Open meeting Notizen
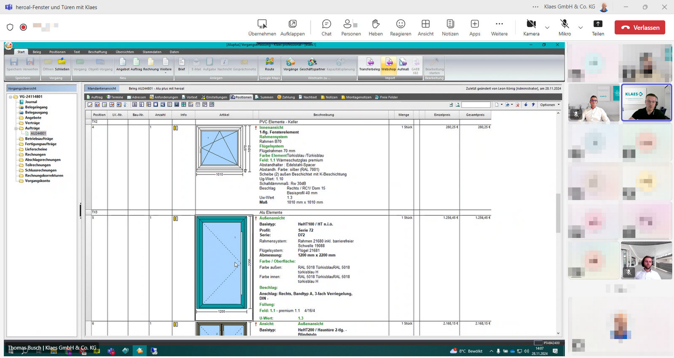This screenshot has height=358, width=674. 450,28
